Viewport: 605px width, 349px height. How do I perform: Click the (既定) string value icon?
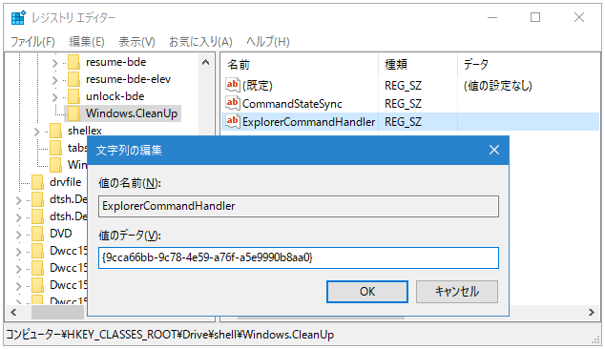pyautogui.click(x=232, y=85)
